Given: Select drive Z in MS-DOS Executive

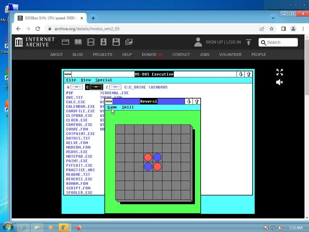Looking at the screenshot, I should click(x=113, y=87).
